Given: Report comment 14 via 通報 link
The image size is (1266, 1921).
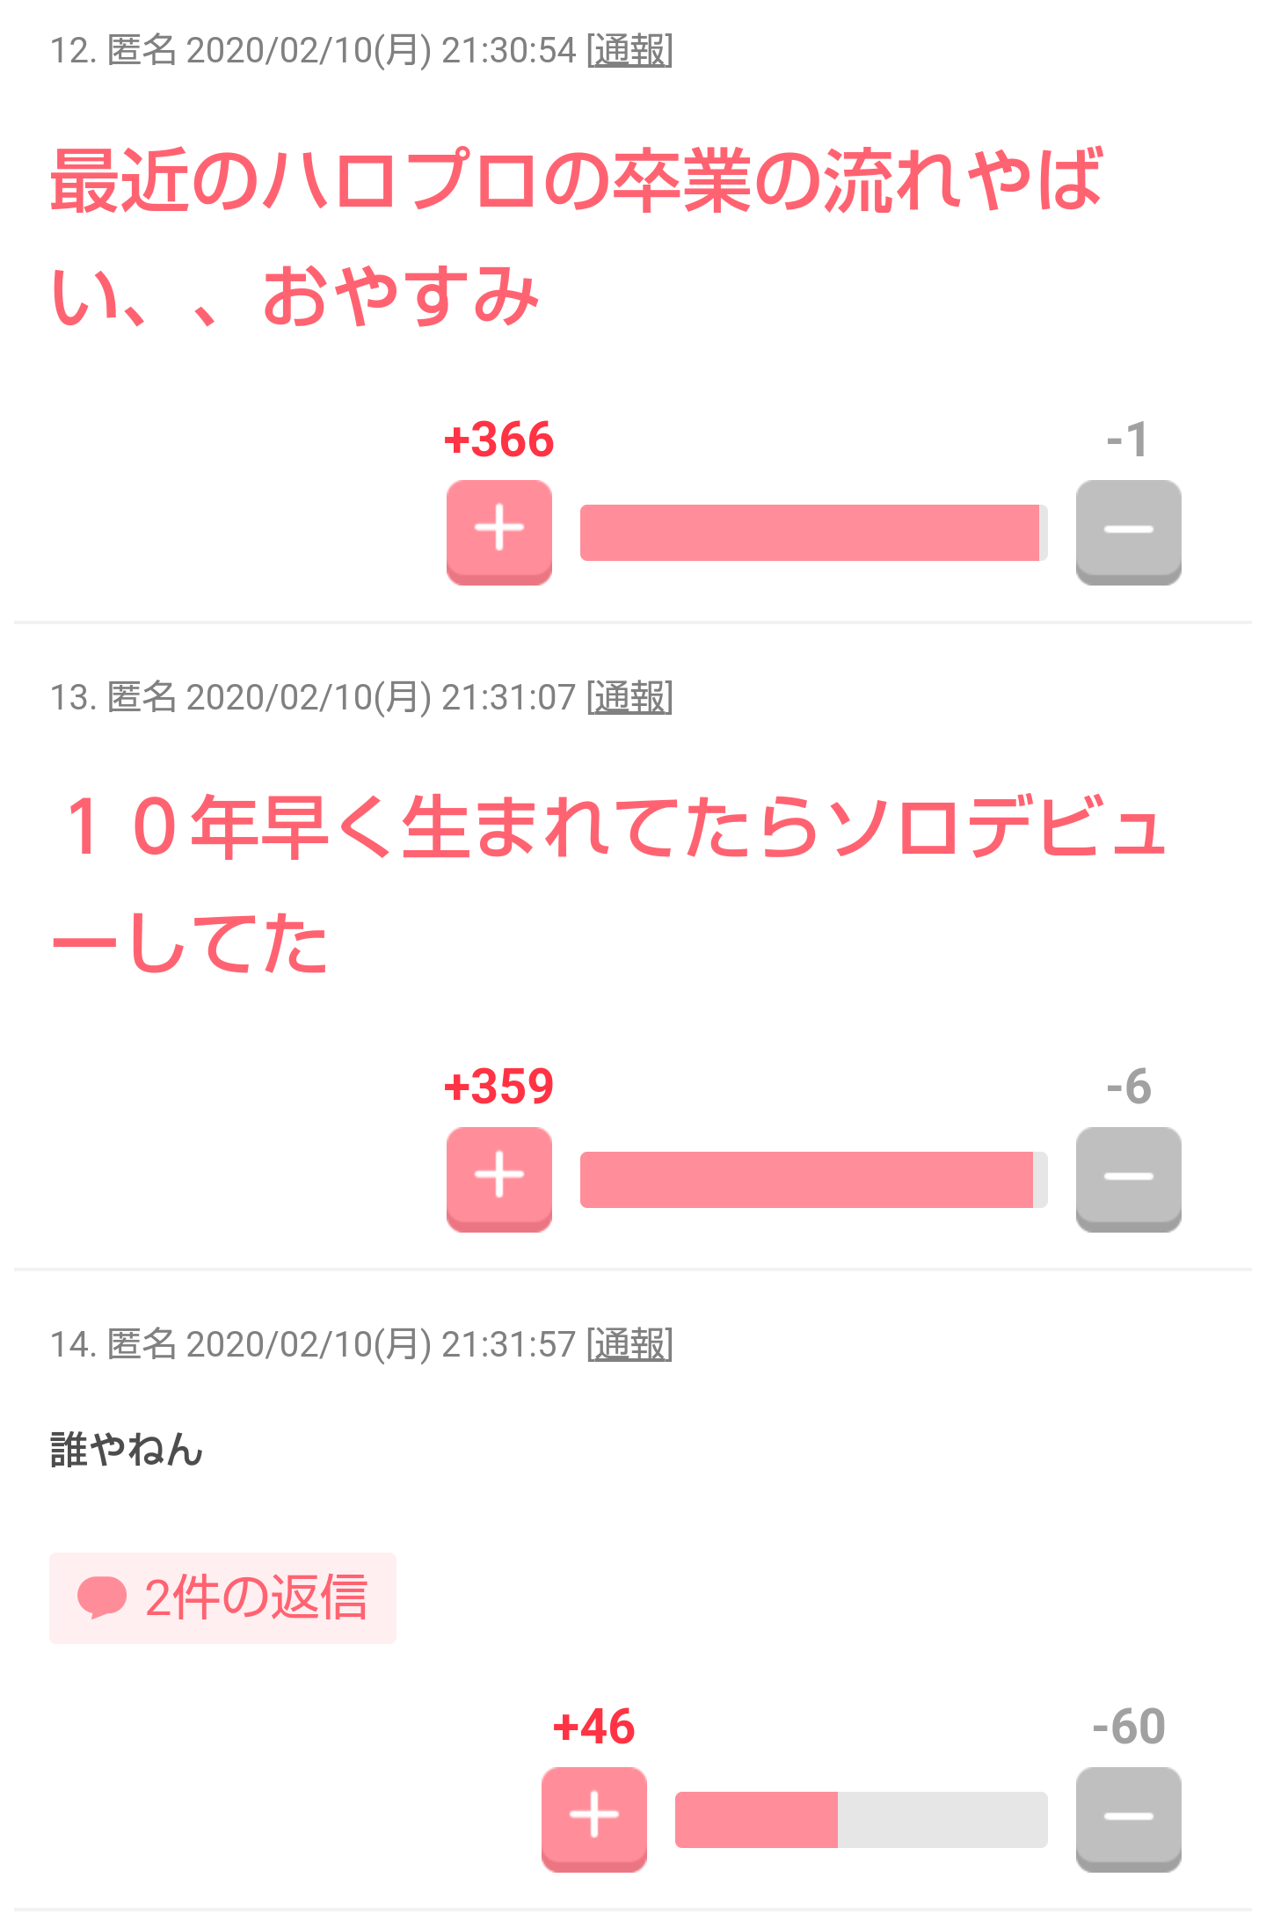Looking at the screenshot, I should (629, 1344).
